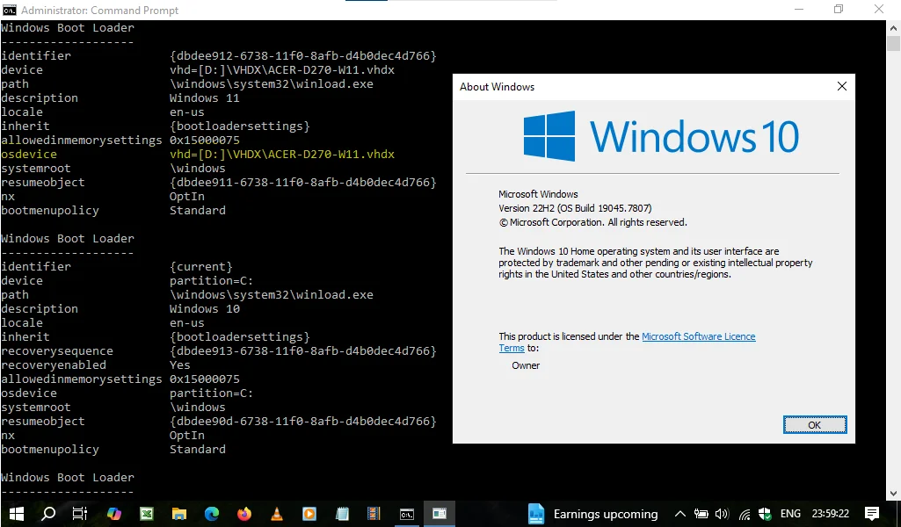
Task: Open the film strip video app icon
Action: [x=374, y=513]
